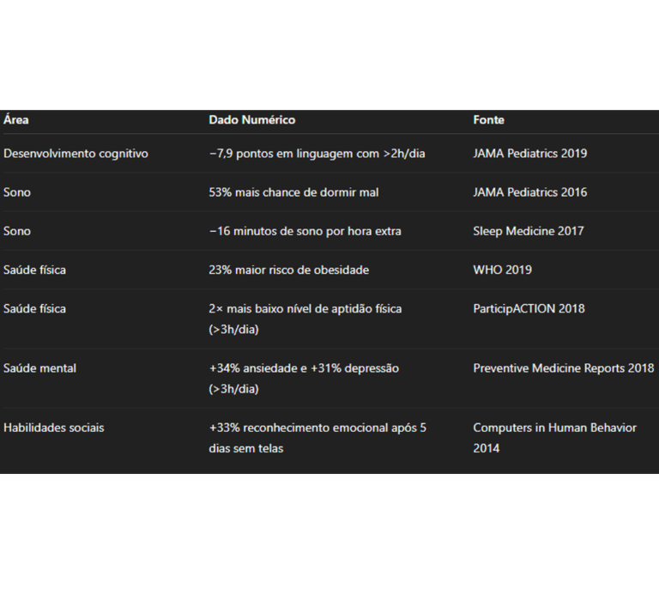Select the −16 minutos de sono cell
659x601 pixels.
point(305,231)
